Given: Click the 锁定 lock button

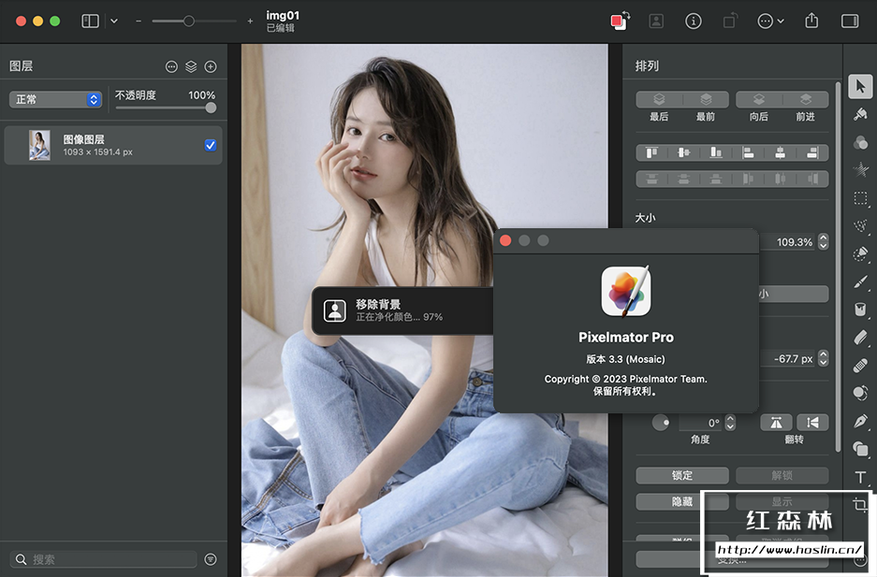Looking at the screenshot, I should coord(682,475).
